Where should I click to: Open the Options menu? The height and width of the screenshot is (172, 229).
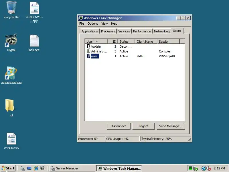click(x=92, y=24)
